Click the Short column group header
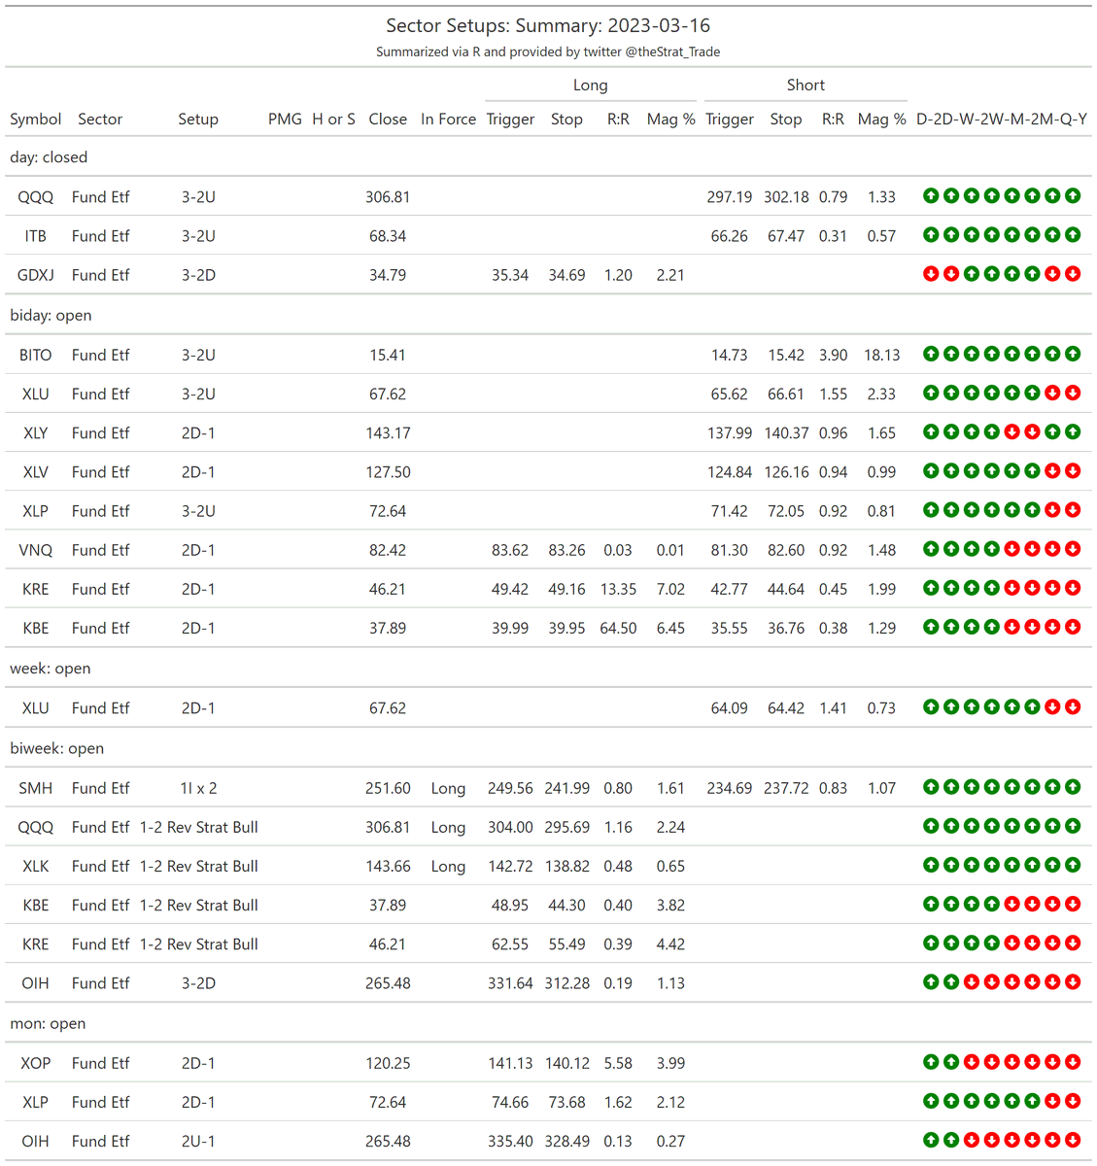 (x=806, y=86)
